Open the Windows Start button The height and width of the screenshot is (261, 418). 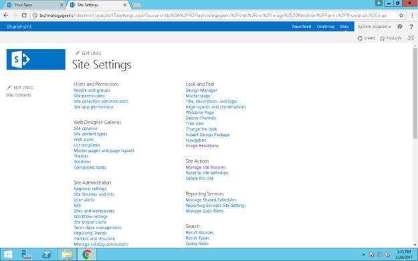(8, 254)
